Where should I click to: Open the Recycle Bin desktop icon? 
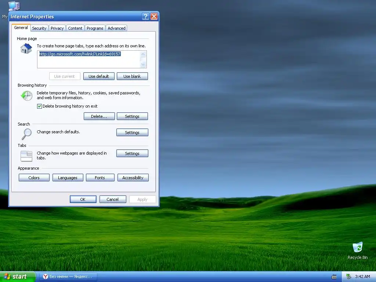coord(358,251)
